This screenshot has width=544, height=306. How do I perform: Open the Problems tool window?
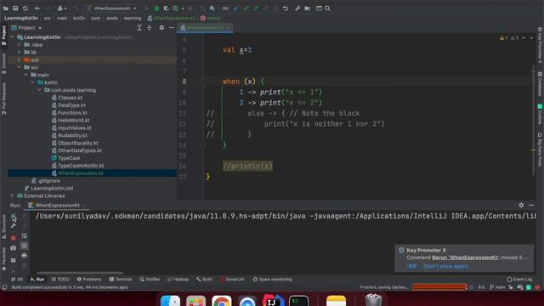[88, 280]
